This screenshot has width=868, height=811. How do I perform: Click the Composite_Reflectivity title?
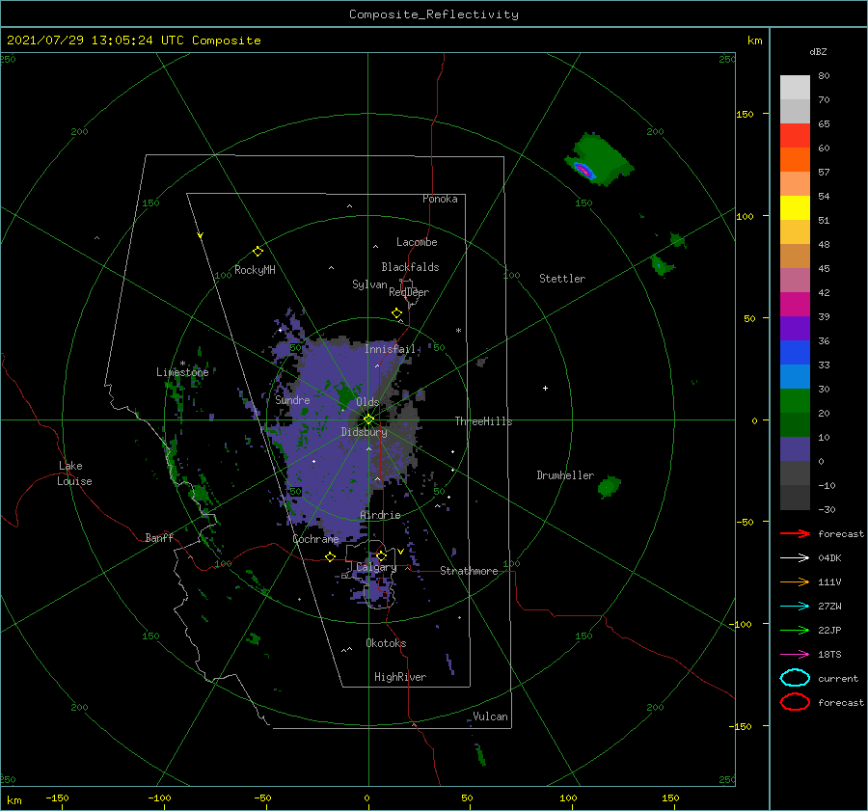[434, 14]
